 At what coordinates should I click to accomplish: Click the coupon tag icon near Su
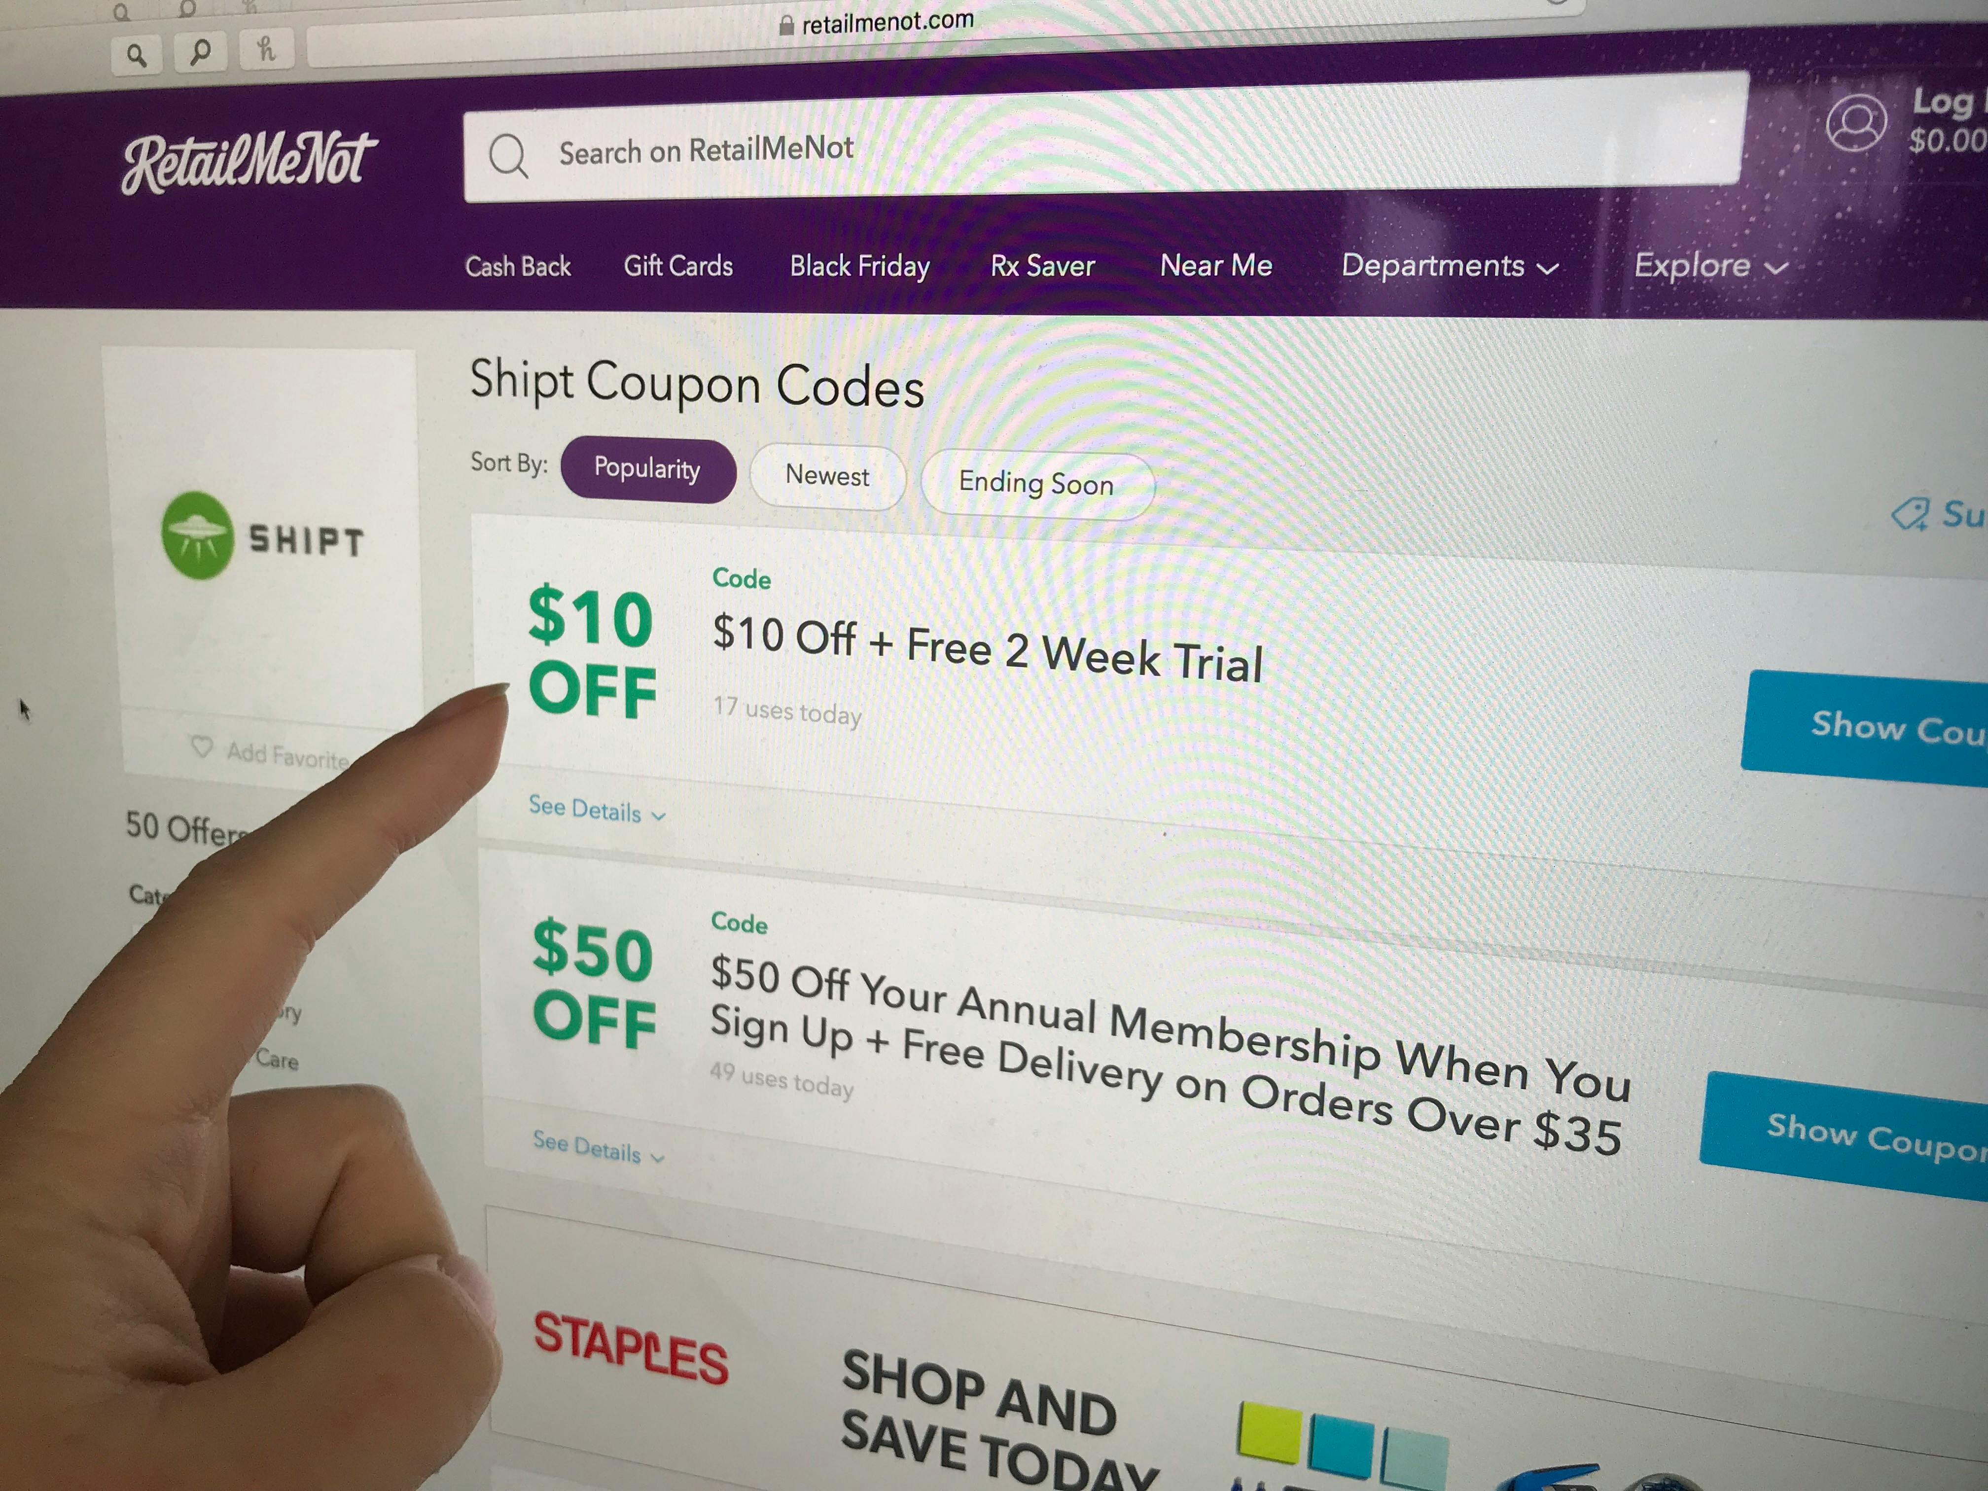pyautogui.click(x=1910, y=514)
